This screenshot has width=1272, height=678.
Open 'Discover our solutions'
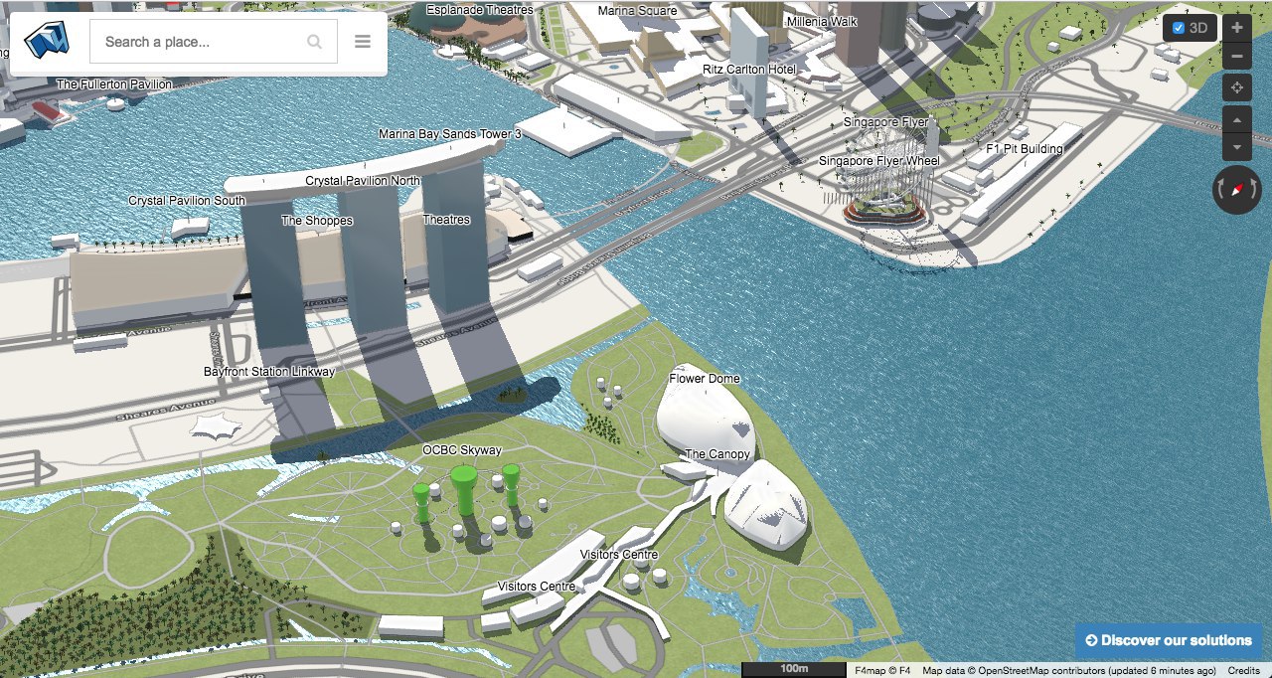click(x=1169, y=640)
